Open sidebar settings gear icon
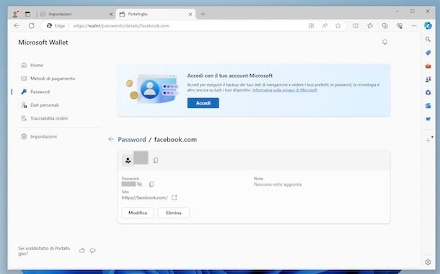The height and width of the screenshot is (274, 440). [x=428, y=262]
